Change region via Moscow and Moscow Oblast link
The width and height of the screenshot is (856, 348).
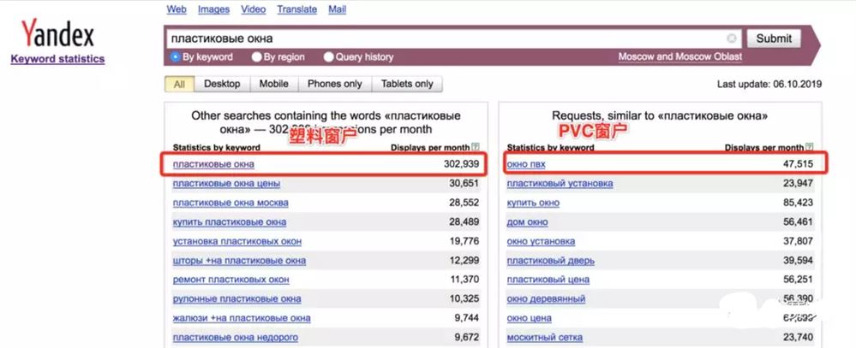[679, 56]
